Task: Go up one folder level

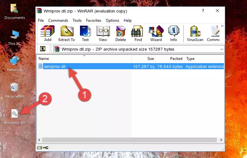Action: [x=43, y=49]
